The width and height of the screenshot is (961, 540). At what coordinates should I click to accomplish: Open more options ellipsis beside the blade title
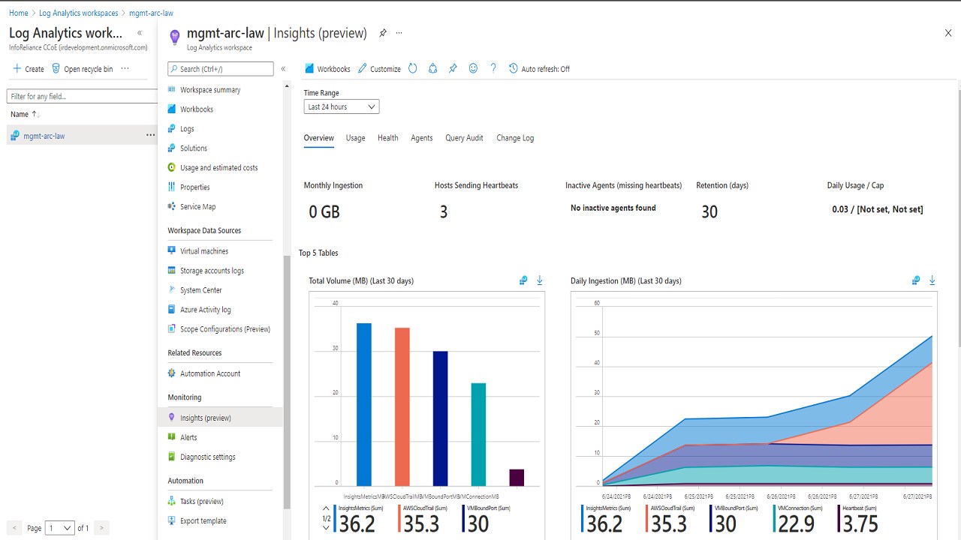click(399, 33)
